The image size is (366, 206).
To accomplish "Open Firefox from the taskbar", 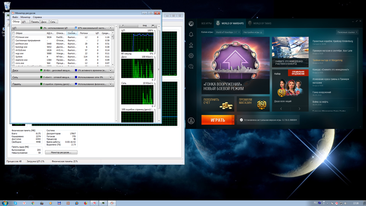I will pyautogui.click(x=86, y=203).
